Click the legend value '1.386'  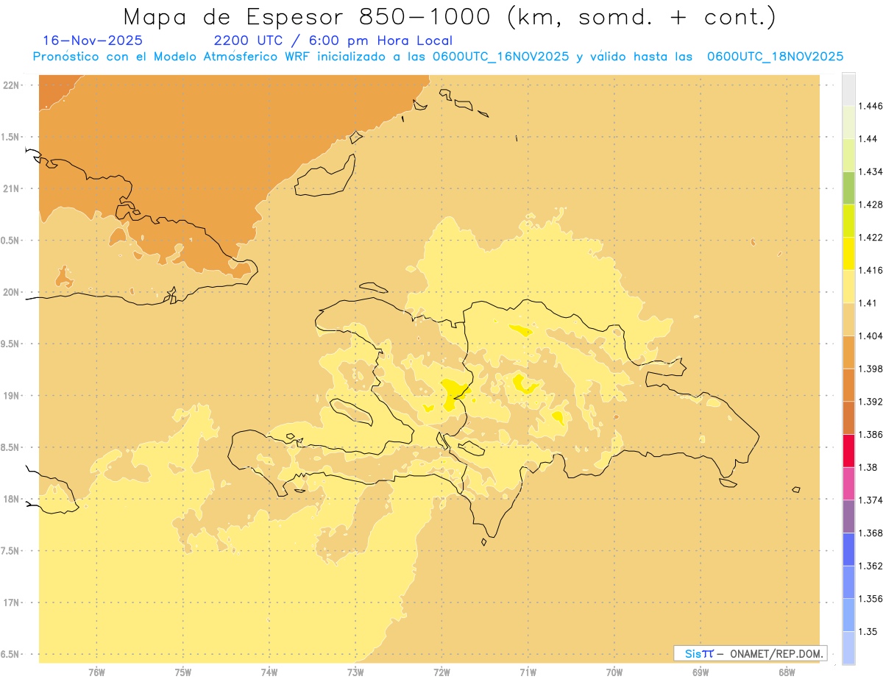coord(870,435)
